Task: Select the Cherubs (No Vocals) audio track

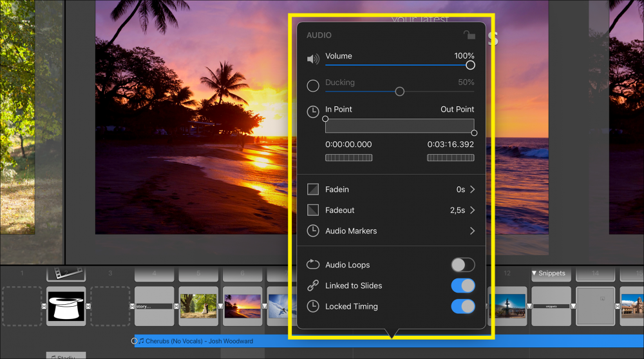Action: pos(389,341)
